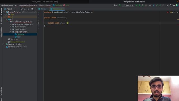
Task: Expand the FactoryPattern package
Action: (11, 29)
